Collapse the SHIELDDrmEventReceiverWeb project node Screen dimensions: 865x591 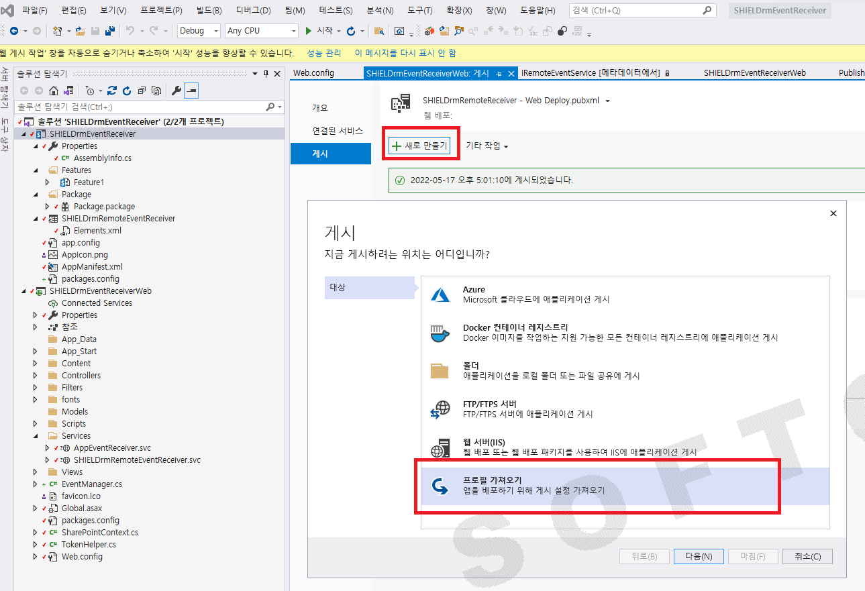(x=24, y=291)
